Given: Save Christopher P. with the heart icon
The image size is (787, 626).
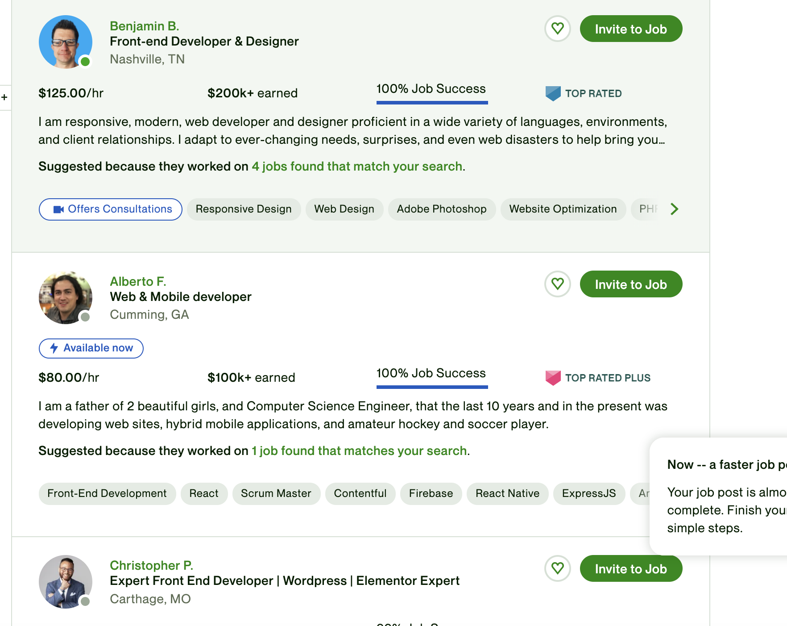Looking at the screenshot, I should coord(557,568).
